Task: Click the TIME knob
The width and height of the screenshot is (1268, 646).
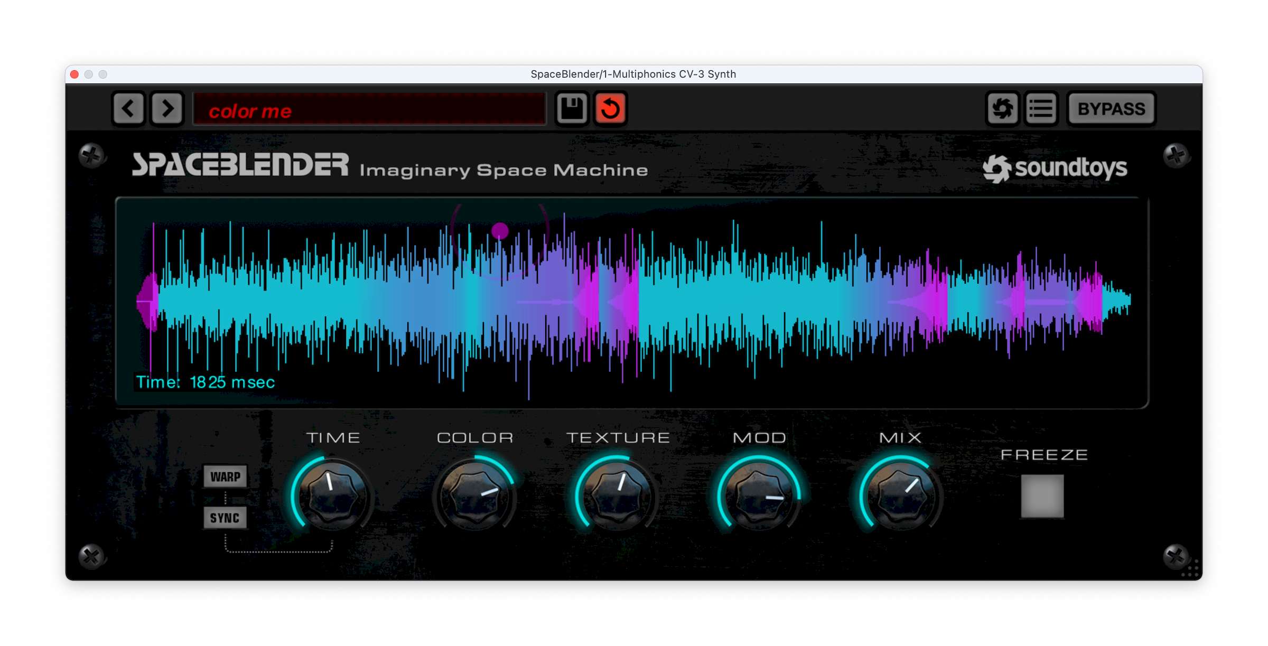Action: pos(332,495)
